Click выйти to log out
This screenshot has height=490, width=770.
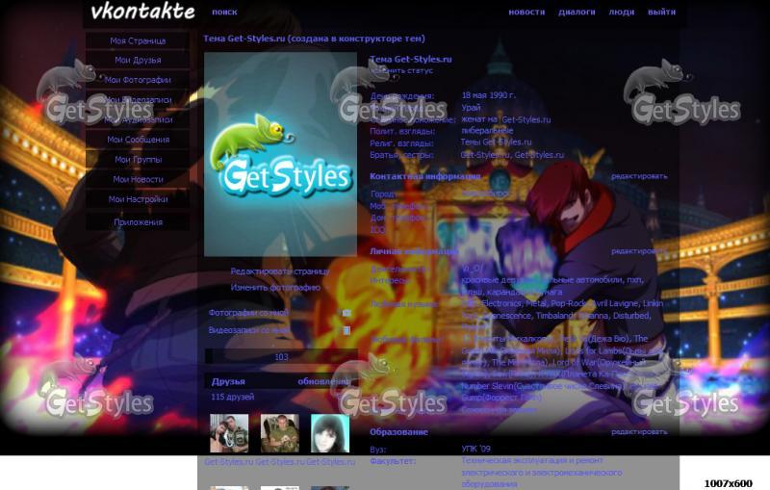pyautogui.click(x=661, y=13)
